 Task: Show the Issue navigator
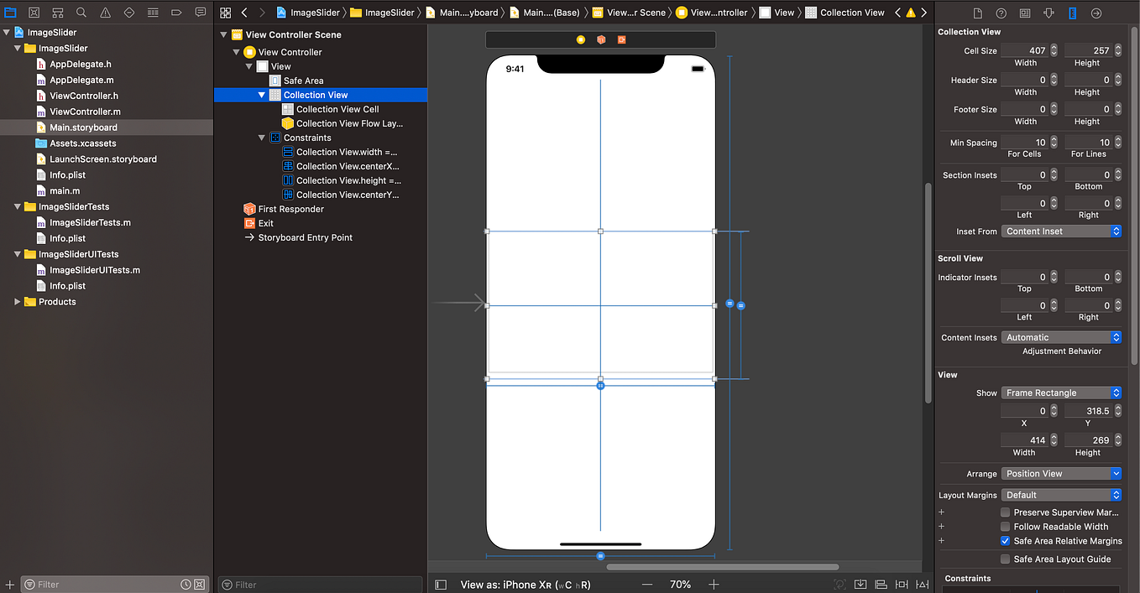pyautogui.click(x=104, y=13)
